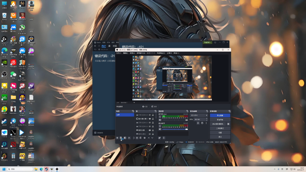Pop out the Controls dock

tap(229, 111)
